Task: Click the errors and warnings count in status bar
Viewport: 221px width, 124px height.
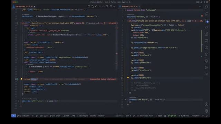Action: pos(44,116)
